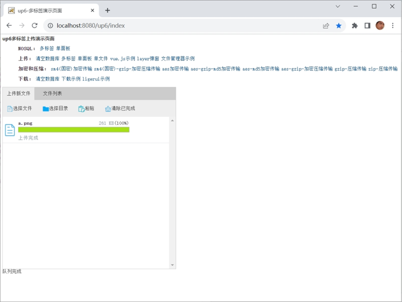Click the browser profile avatar icon

379,26
